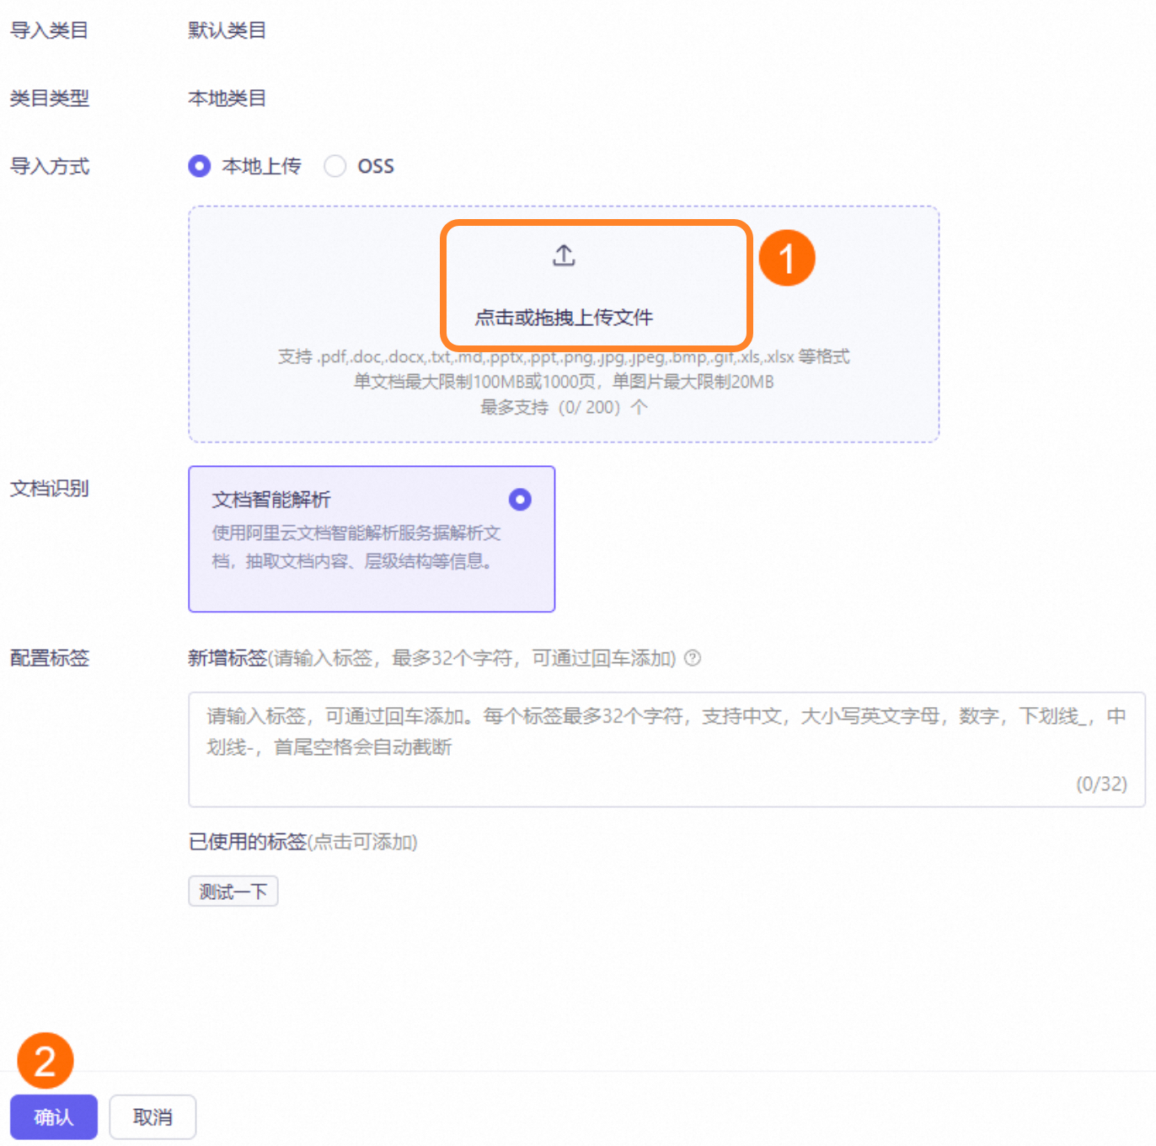Click the 单文档最大限制100MB text
Viewport: 1156px width, 1146px height.
(564, 382)
